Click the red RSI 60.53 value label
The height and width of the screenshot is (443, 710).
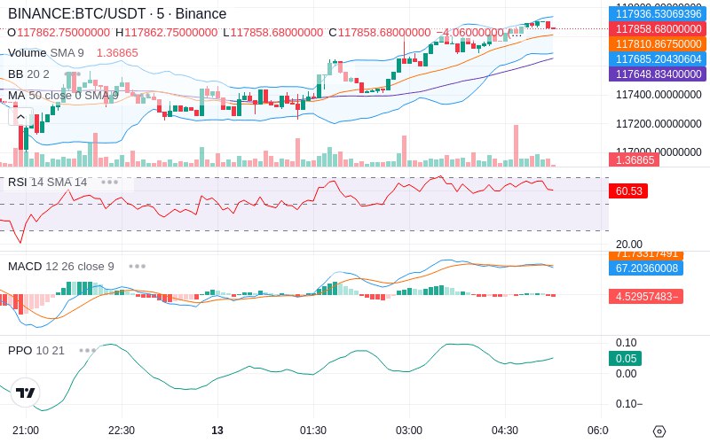(x=628, y=190)
